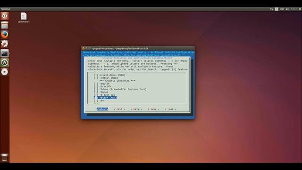The width and height of the screenshot is (302, 170).
Task: Open the session gear menu
Action: tap(300, 9)
